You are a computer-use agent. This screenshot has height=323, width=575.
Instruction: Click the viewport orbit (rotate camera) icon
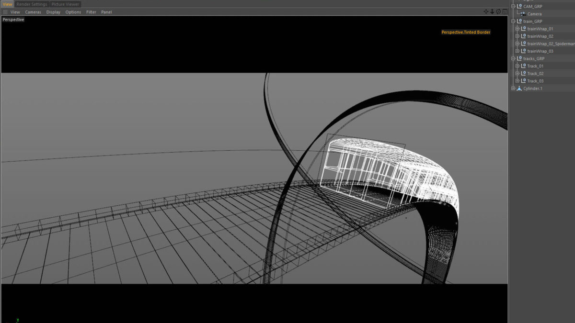coord(498,11)
